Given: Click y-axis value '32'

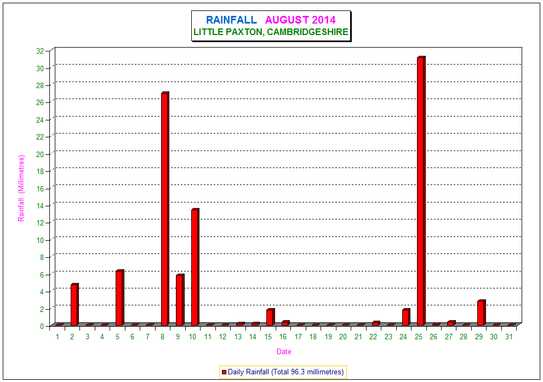Looking at the screenshot, I should pyautogui.click(x=40, y=51).
